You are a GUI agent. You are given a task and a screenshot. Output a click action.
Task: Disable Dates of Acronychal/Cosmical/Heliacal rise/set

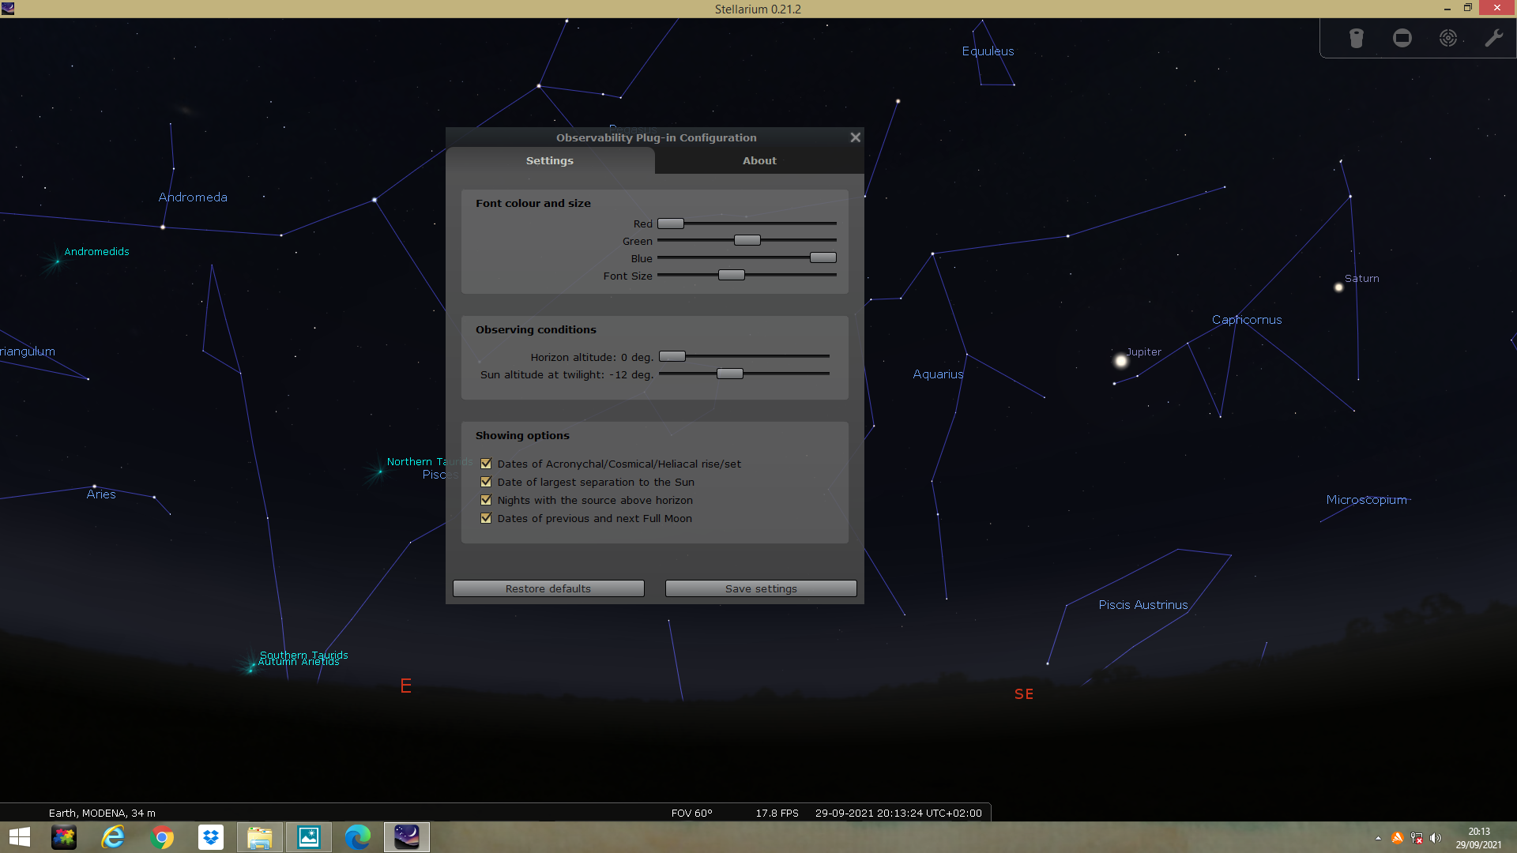[486, 464]
